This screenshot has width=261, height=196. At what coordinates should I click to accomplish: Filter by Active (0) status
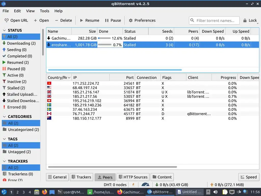click(21, 75)
